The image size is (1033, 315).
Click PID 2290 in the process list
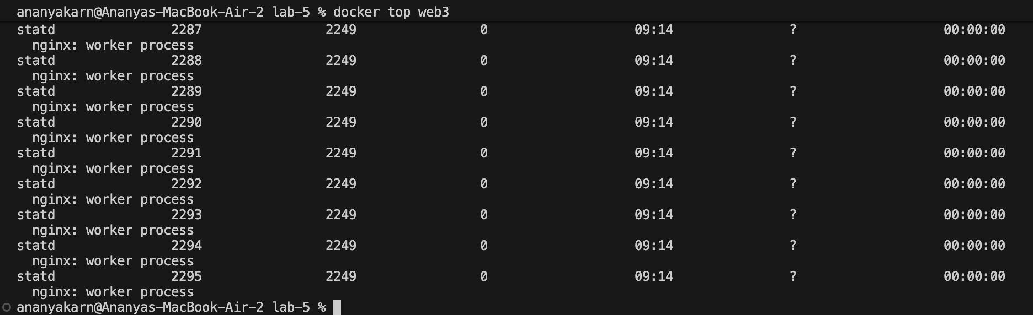[x=186, y=122]
